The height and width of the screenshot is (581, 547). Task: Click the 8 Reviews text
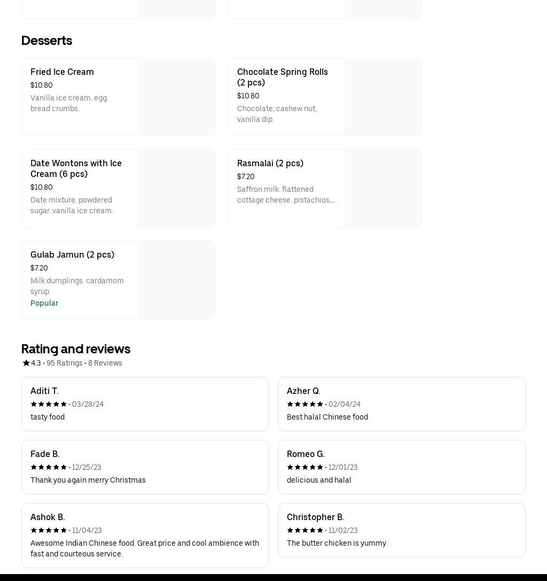[x=105, y=363]
